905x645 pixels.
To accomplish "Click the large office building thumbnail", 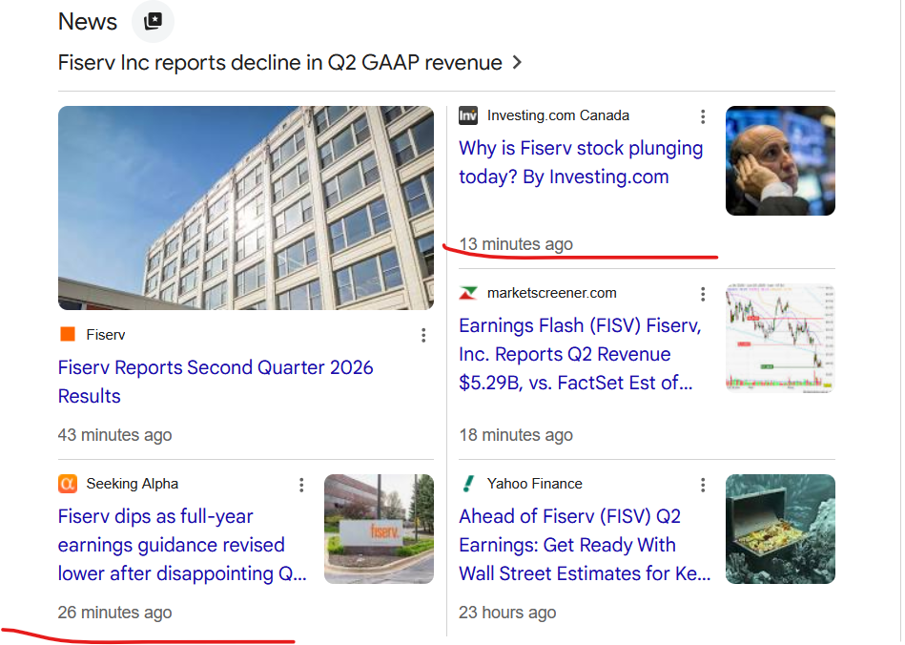I will pos(246,208).
